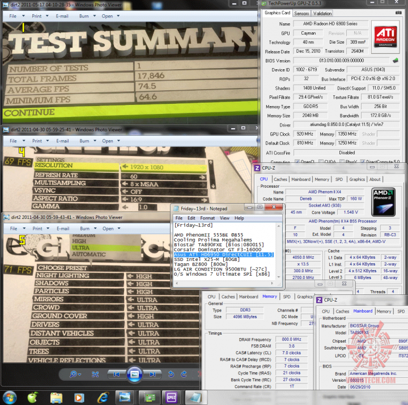Open the About tab in the top CPU-Z window
Image resolution: width=408 pixels, height=405 pixels.
tap(375, 179)
